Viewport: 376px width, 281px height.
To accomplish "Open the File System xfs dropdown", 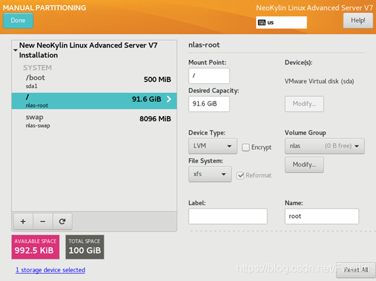I will (x=210, y=174).
